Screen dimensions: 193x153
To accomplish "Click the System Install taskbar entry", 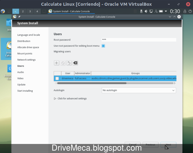I will [x=71, y=11].
